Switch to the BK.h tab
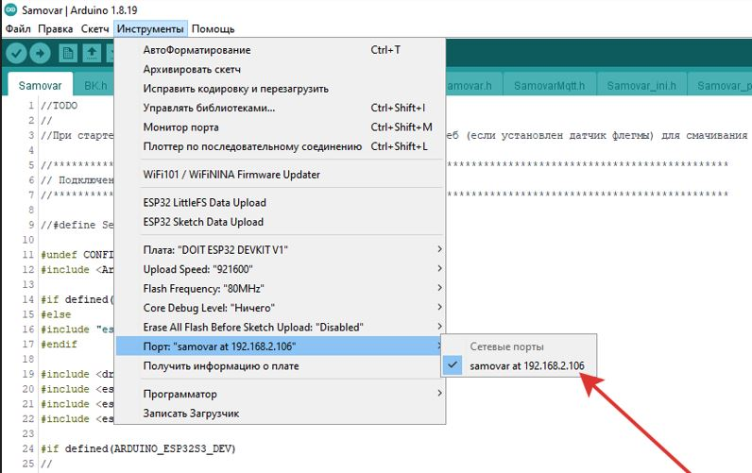 pyautogui.click(x=95, y=85)
